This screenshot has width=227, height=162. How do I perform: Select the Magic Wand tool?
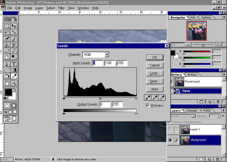[x=14, y=32]
